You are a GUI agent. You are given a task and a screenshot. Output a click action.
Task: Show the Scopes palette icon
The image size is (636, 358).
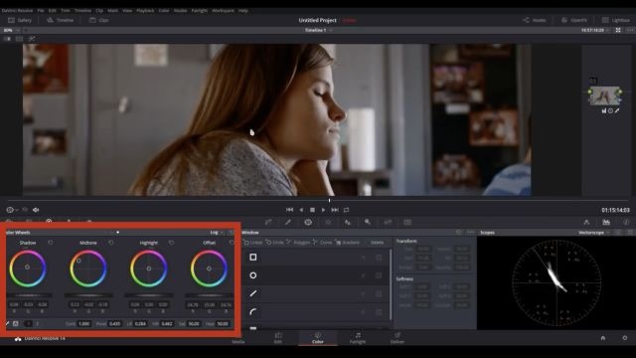[x=606, y=222]
